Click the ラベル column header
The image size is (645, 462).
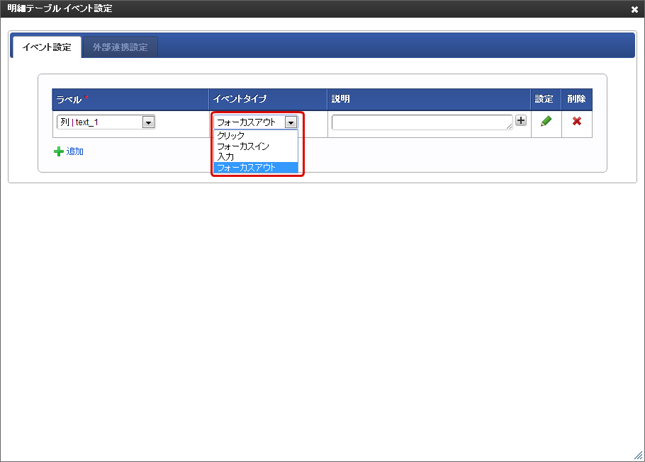[130, 99]
